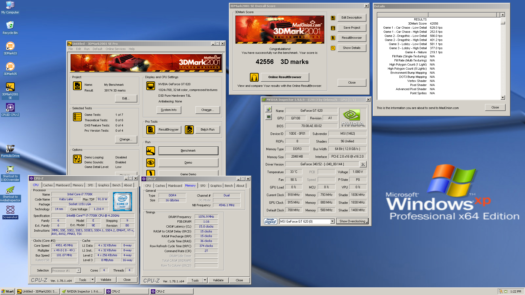Launch the 3DMark03 desktop shortcut

pyautogui.click(x=10, y=48)
